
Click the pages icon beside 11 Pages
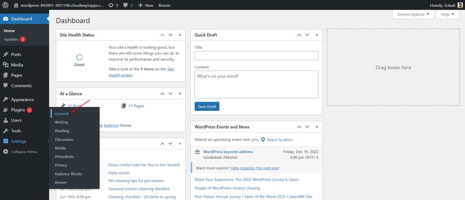click(124, 106)
